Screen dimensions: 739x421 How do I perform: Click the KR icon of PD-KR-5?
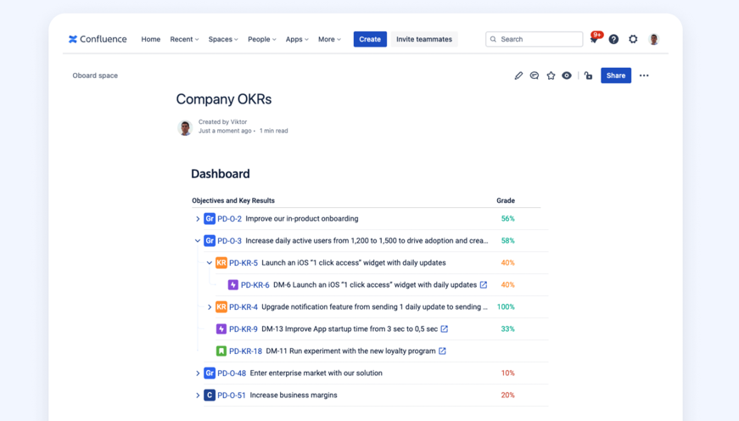221,262
